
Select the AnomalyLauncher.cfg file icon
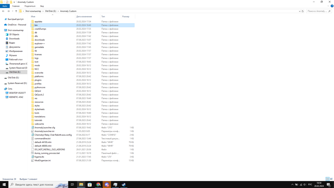point(32,127)
